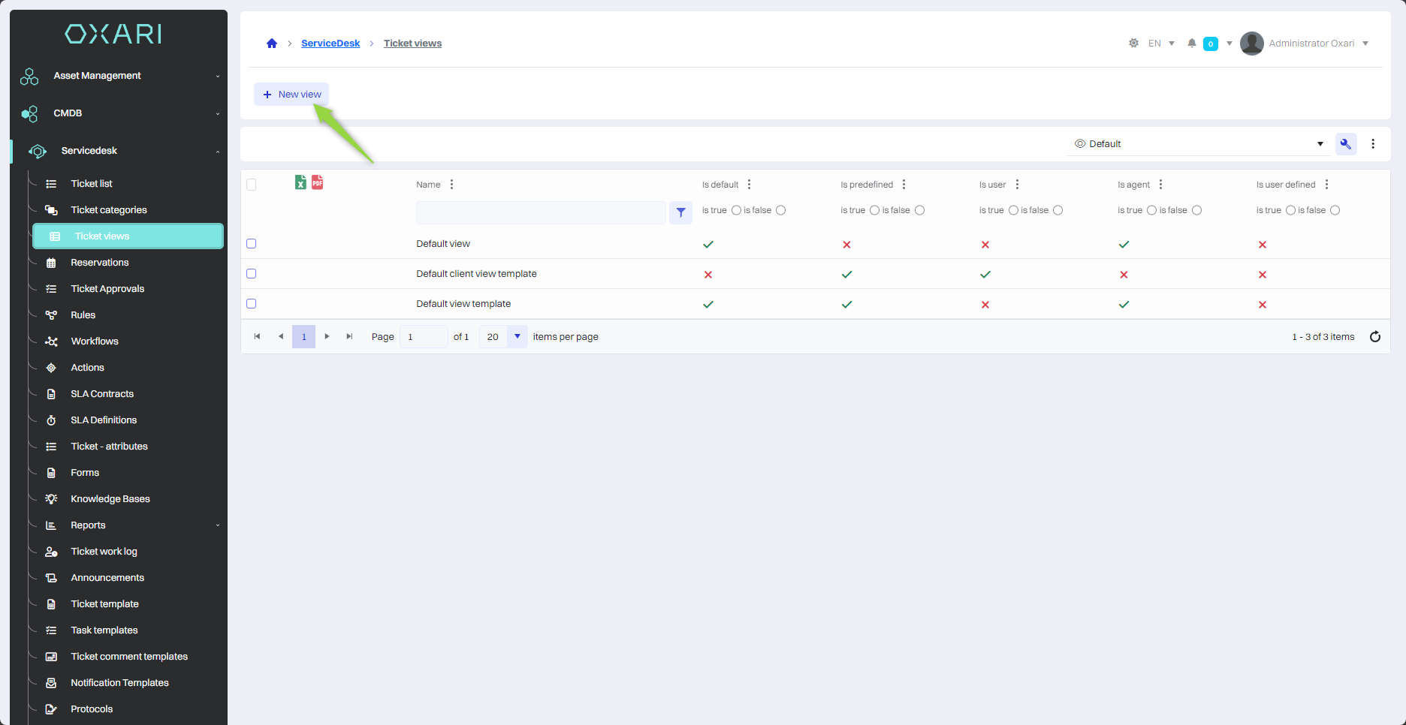1406x725 pixels.
Task: Follow the ServiceDesk breadcrumb link
Action: coord(330,44)
